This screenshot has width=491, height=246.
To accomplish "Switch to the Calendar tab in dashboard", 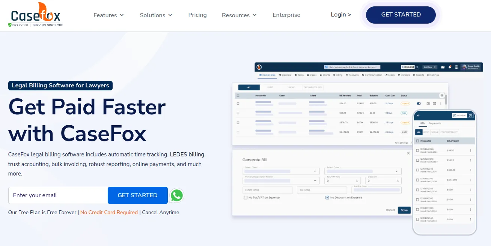I will 285,75.
